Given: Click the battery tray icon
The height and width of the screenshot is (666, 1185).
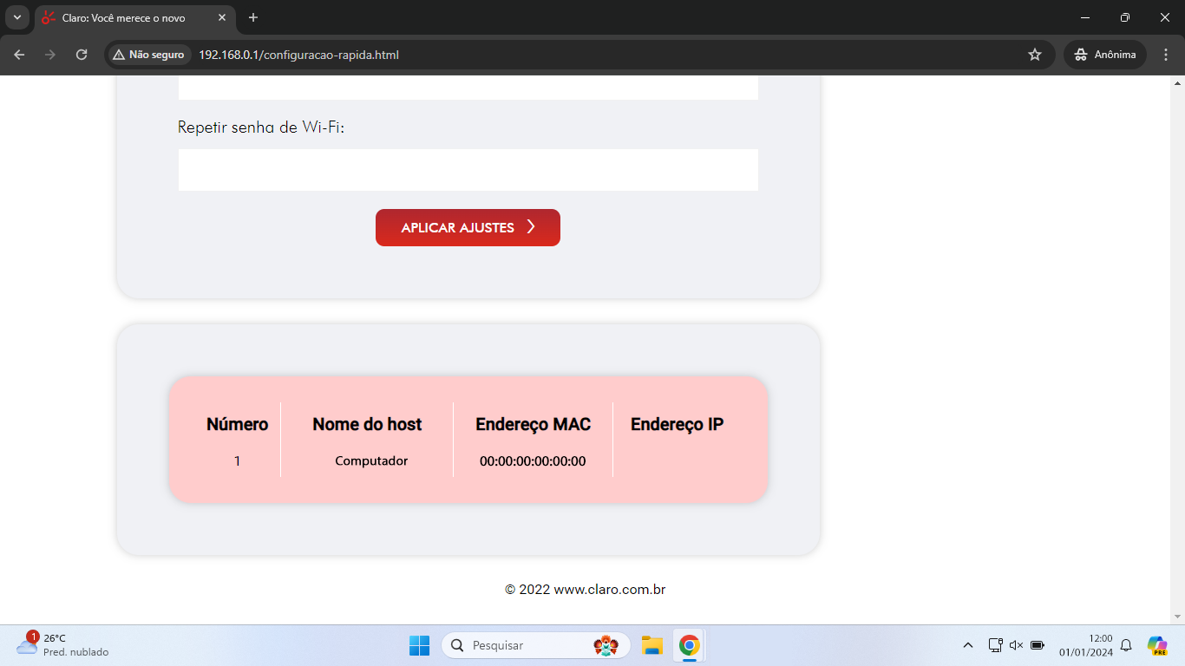Looking at the screenshot, I should pyautogui.click(x=1038, y=645).
